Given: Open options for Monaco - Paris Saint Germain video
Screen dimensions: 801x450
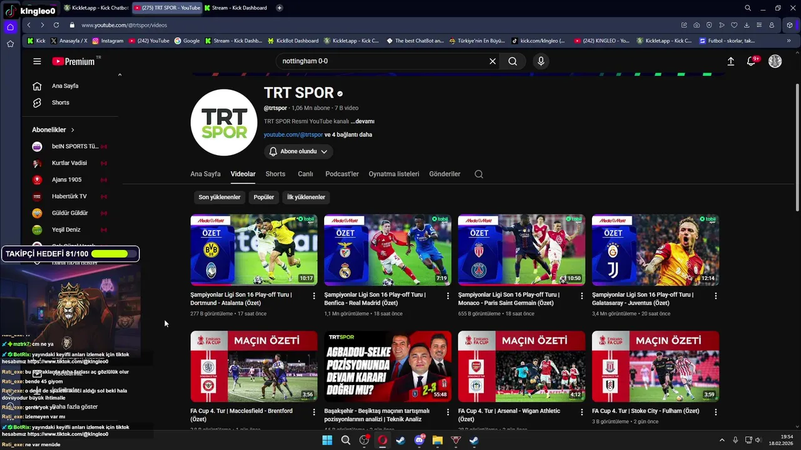Looking at the screenshot, I should click(x=582, y=296).
